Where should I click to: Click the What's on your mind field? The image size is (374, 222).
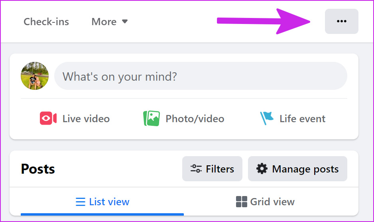(201, 76)
